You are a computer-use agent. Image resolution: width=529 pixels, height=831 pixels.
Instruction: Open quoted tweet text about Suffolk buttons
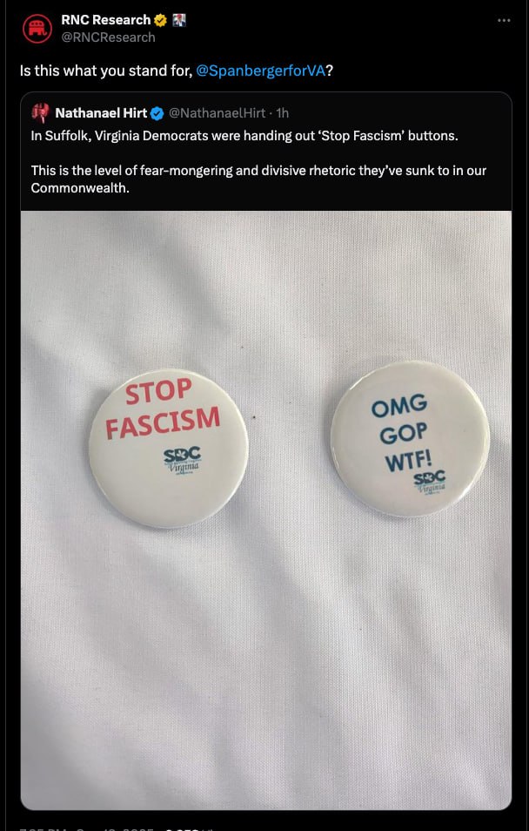coord(258,162)
